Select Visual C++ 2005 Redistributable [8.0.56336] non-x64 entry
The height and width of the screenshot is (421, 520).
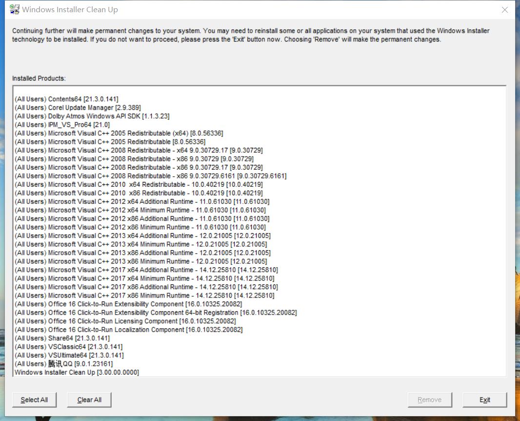coord(110,141)
